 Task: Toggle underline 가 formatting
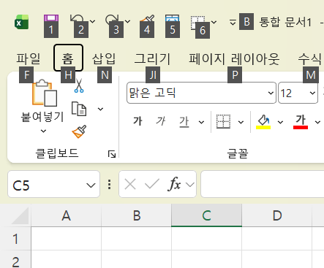coord(184,121)
